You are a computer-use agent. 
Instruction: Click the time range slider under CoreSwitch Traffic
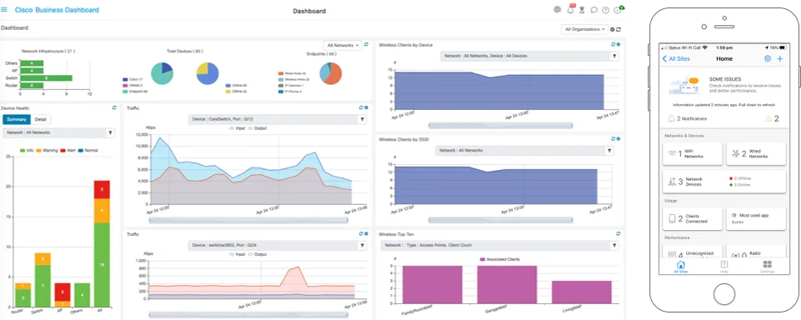click(x=248, y=220)
